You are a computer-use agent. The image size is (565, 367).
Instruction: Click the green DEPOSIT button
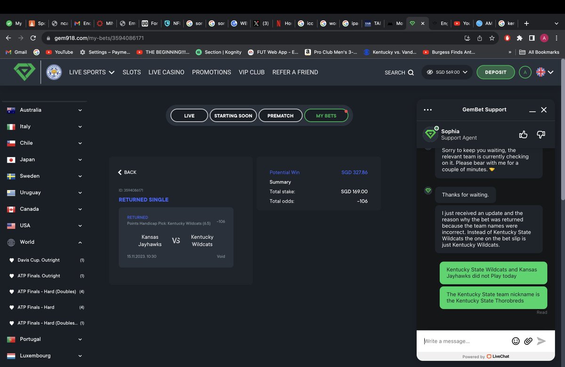496,72
